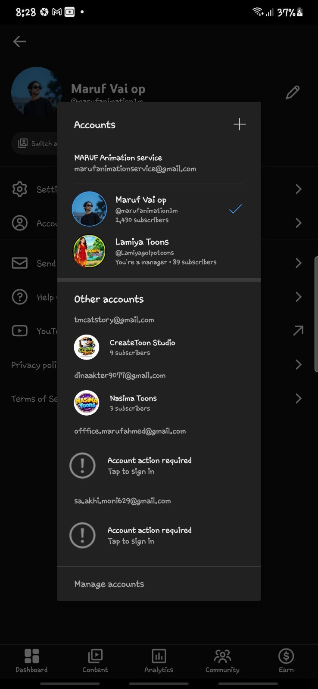
Task: Tap the sa.akhi.moni629@gmail.com email
Action: tap(122, 501)
